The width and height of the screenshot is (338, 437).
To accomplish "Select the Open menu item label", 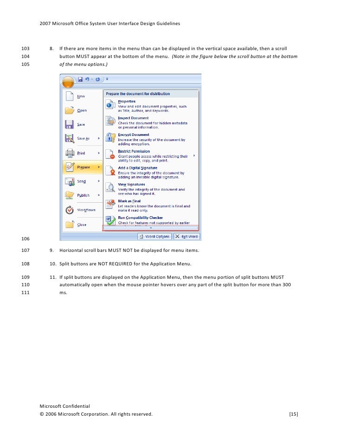I will [x=82, y=110].
